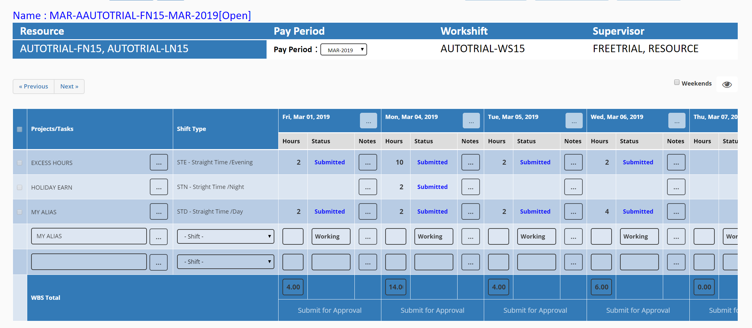Open notes for EXCESS HOURS on Mar 01

(367, 162)
